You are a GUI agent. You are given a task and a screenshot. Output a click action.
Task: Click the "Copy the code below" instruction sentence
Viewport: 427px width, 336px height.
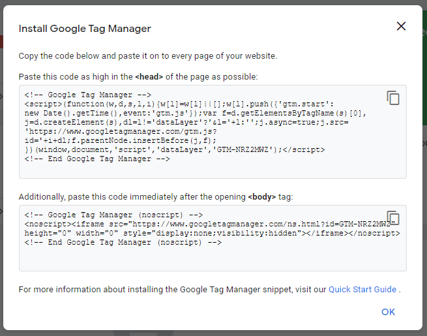148,56
